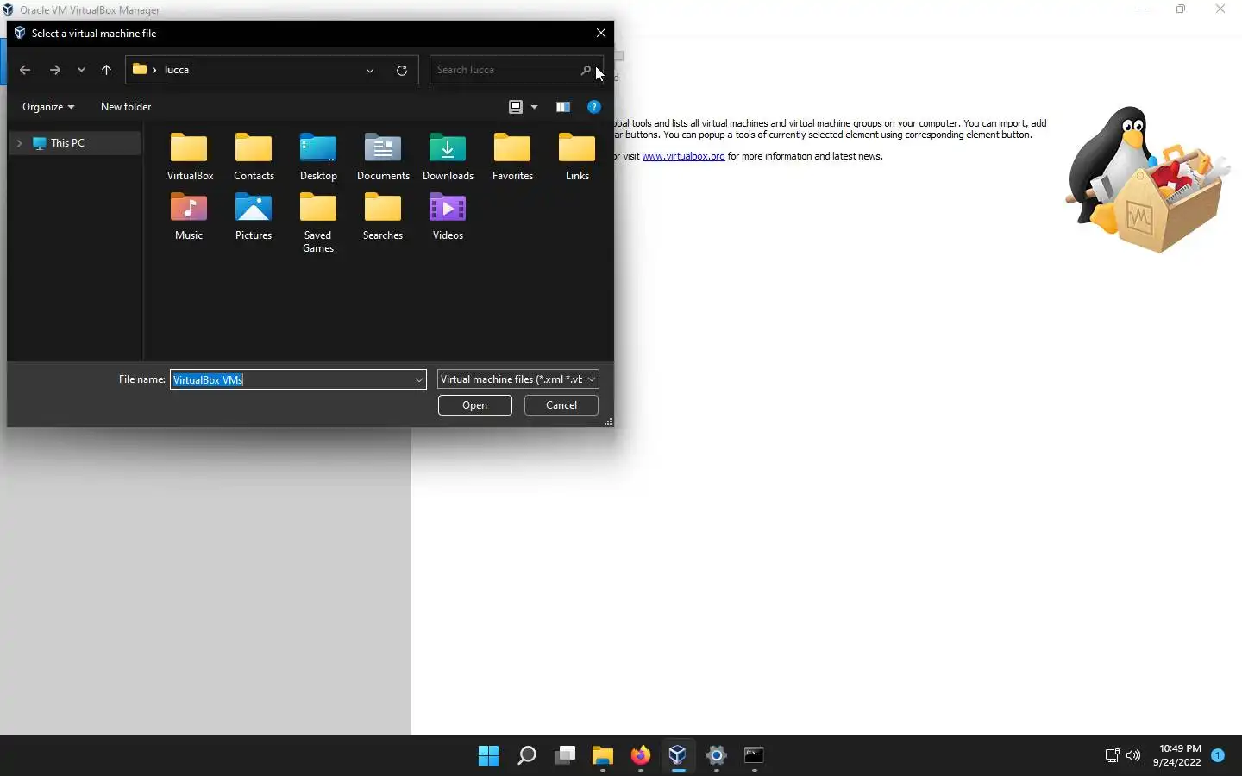Open taskbar Search
Image resolution: width=1242 pixels, height=776 pixels.
click(526, 755)
